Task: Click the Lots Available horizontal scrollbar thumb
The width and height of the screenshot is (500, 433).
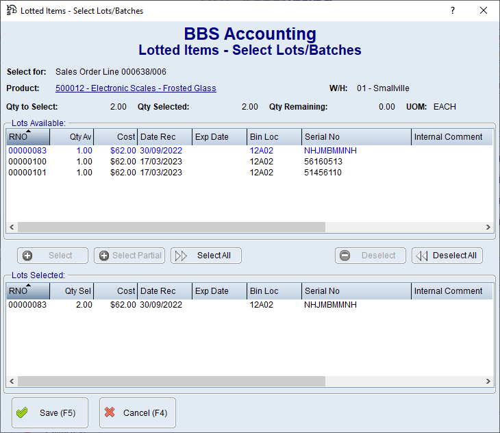Action: [x=171, y=227]
